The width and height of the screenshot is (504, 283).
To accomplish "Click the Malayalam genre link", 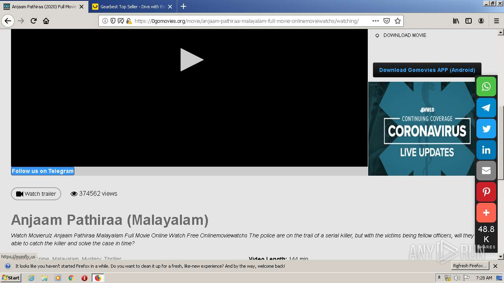I will click(65, 259).
